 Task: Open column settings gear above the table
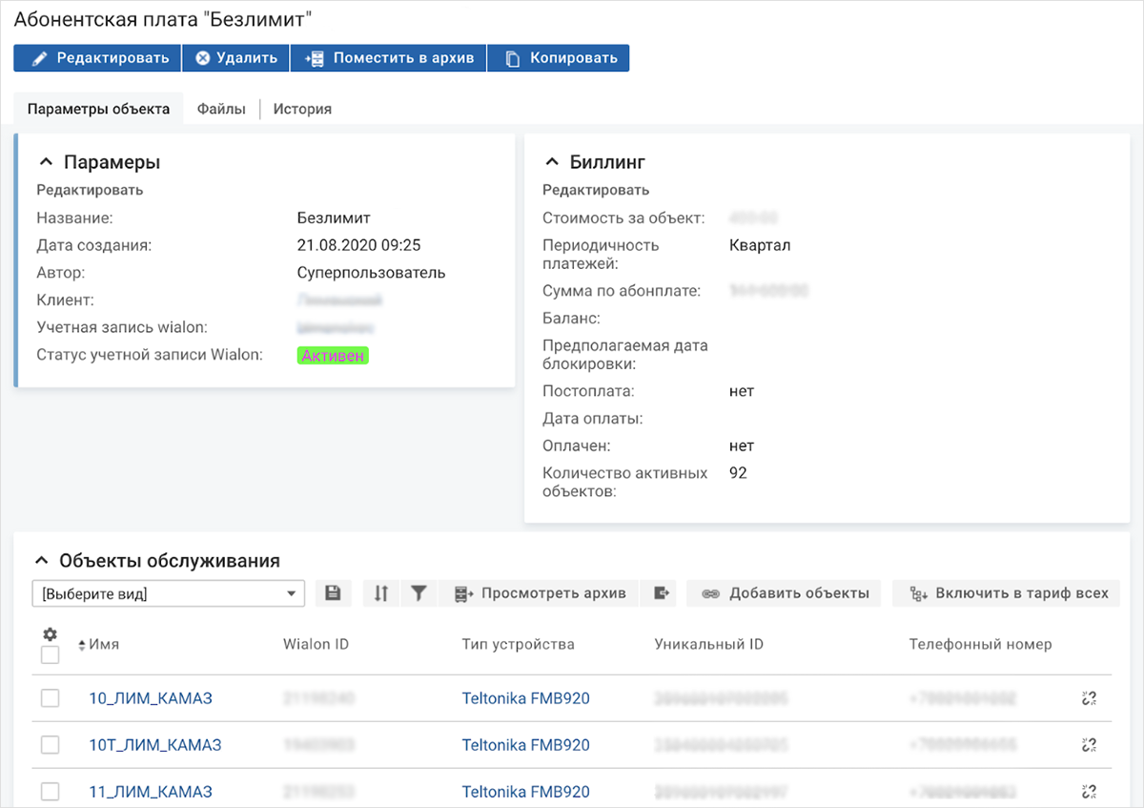pos(50,633)
